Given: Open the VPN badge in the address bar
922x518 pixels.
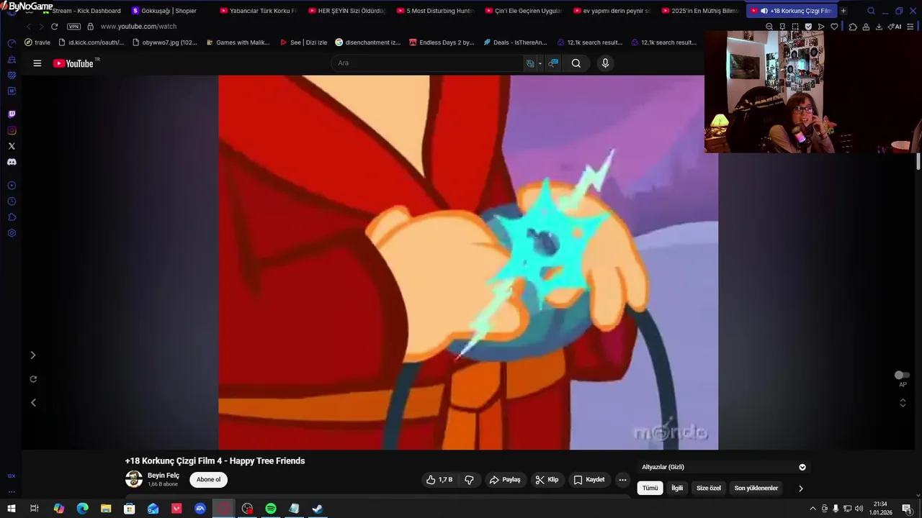Looking at the screenshot, I should pos(73,27).
